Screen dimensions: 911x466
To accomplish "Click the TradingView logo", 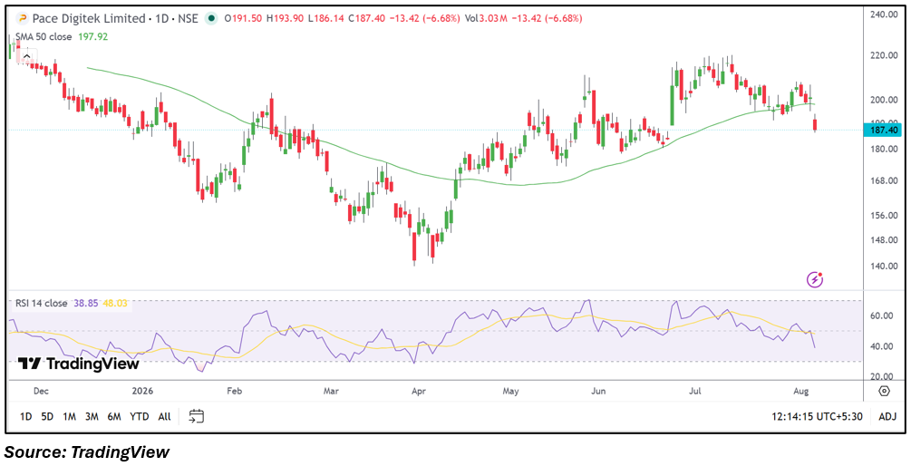I will point(79,364).
